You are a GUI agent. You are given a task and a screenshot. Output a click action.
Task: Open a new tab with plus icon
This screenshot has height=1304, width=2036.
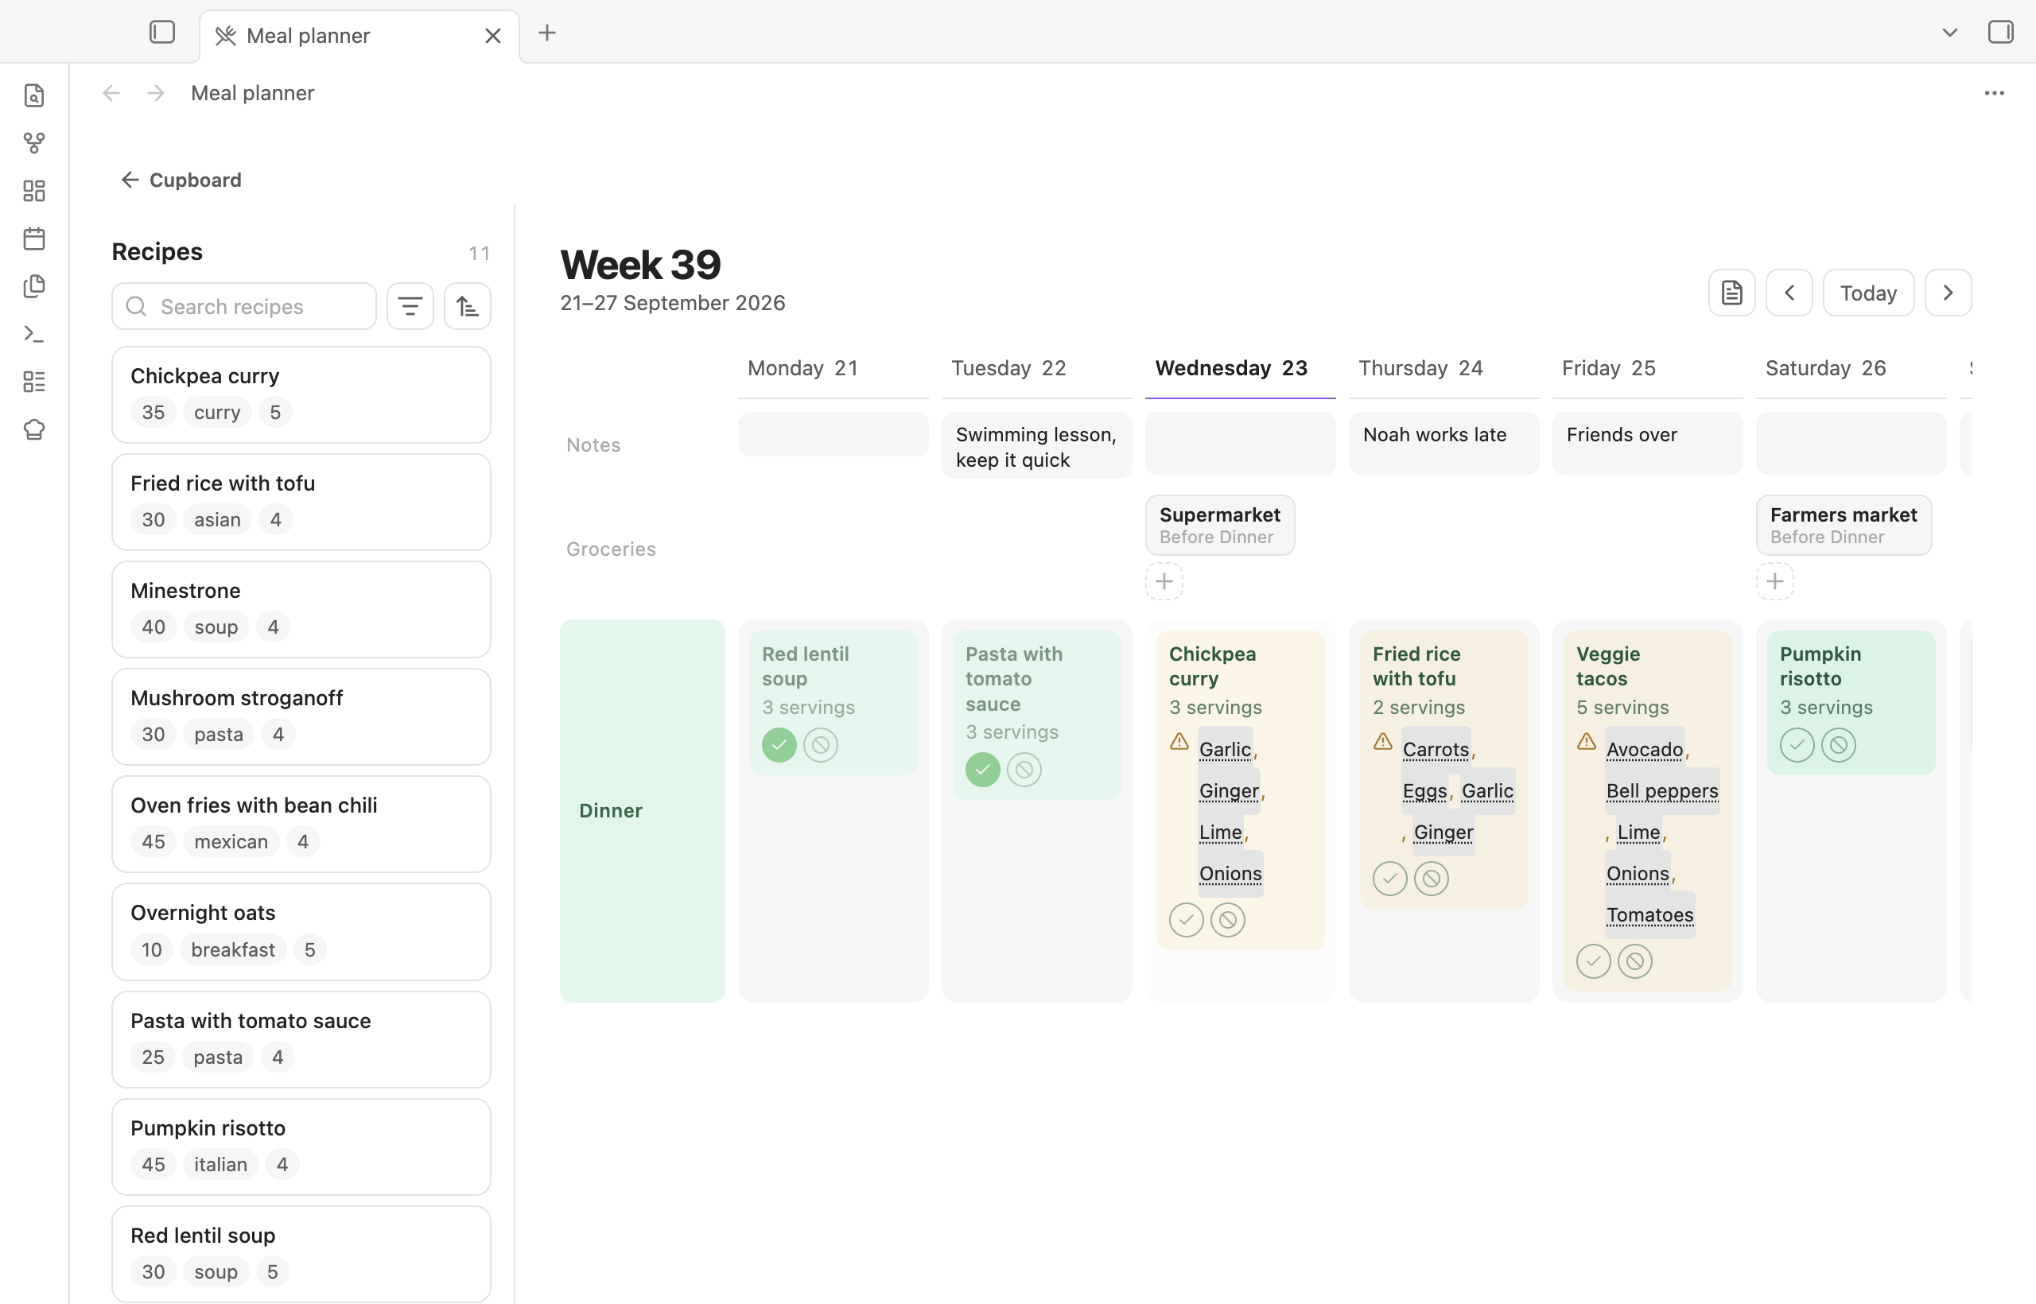[547, 33]
